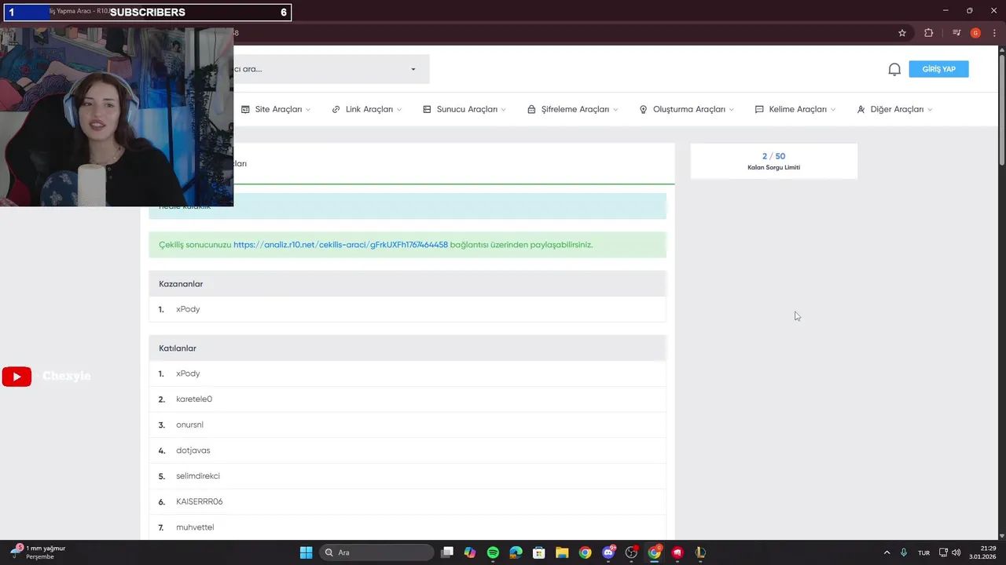This screenshot has width=1006, height=565.
Task: Switch the TUR keyboard language indicator
Action: click(x=923, y=552)
